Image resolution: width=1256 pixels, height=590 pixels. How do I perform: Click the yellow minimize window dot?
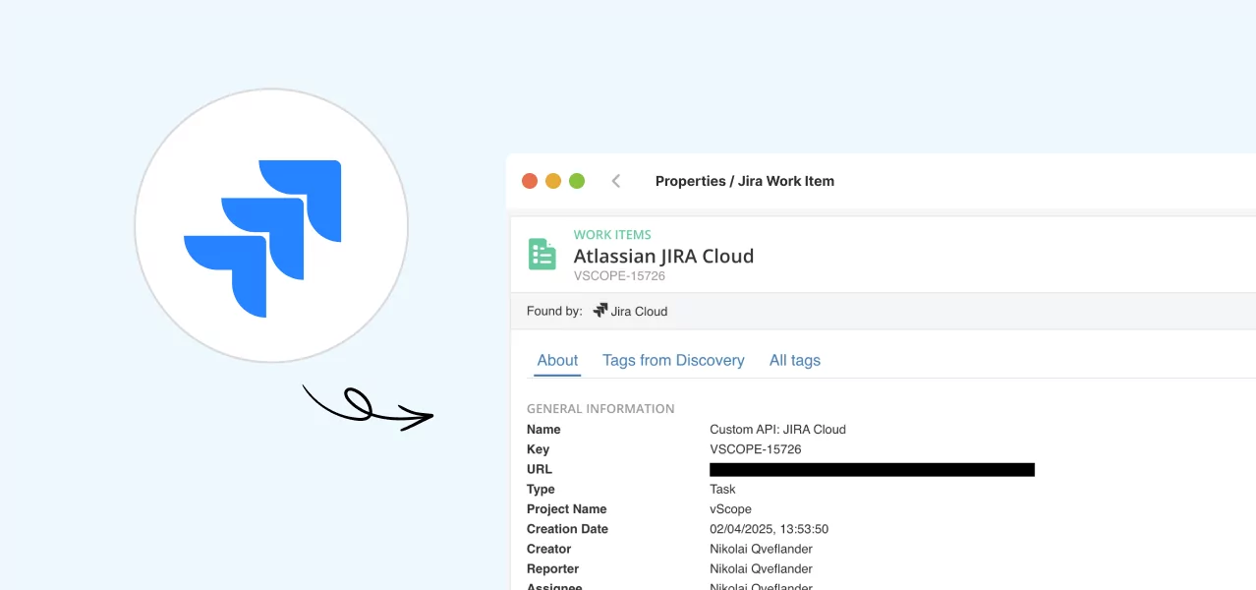click(x=553, y=181)
